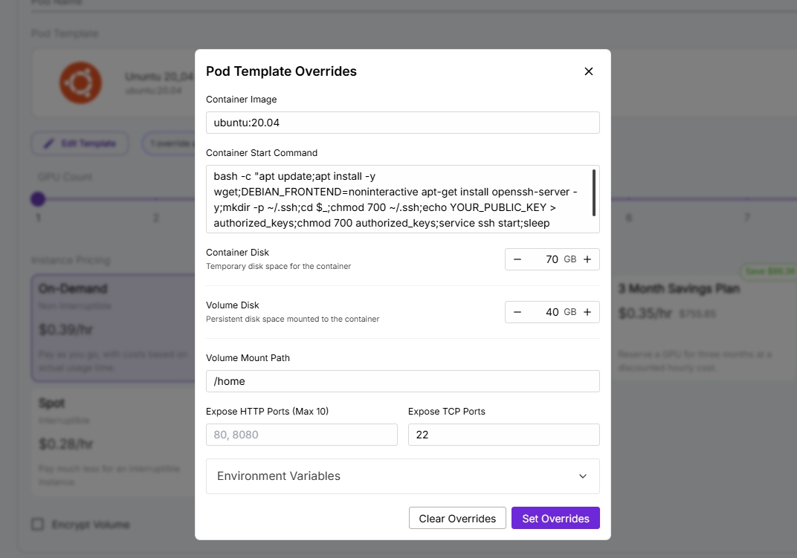Click the Set Overrides button
Screen dimensions: 797x558
pos(555,519)
